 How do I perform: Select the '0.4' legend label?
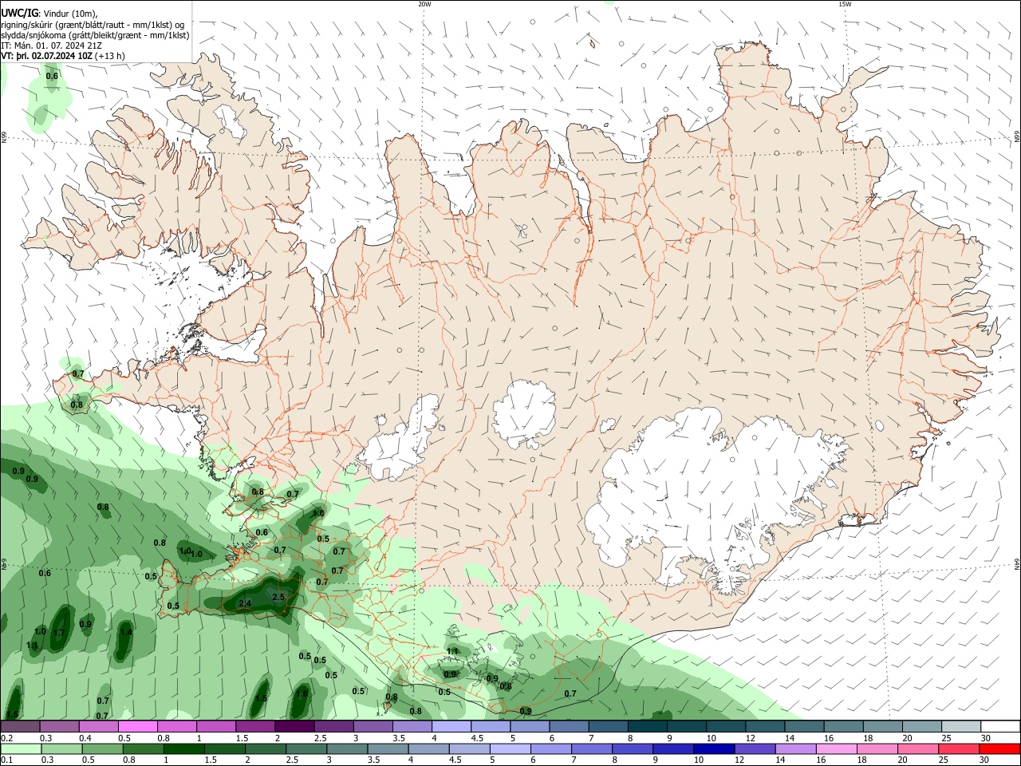coord(85,738)
